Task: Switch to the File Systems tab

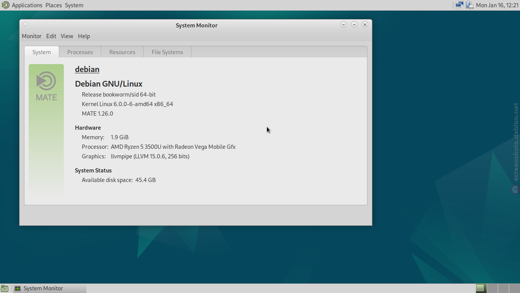Action: click(x=167, y=52)
